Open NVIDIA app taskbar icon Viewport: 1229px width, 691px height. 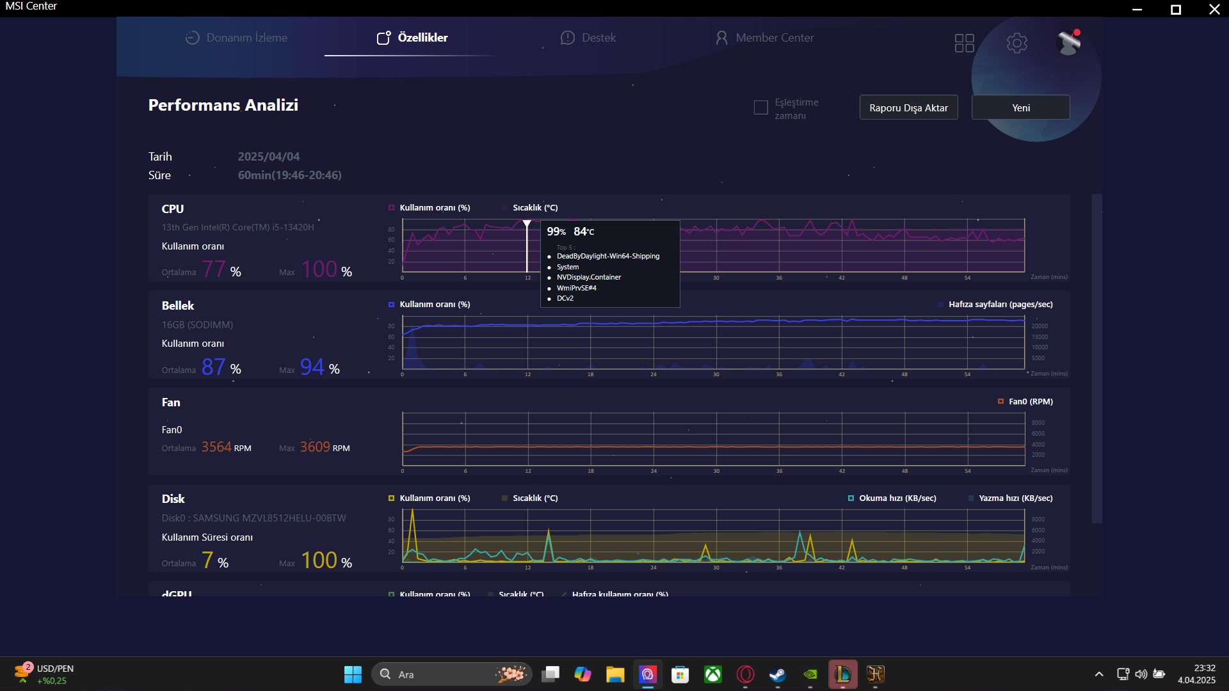coord(810,674)
